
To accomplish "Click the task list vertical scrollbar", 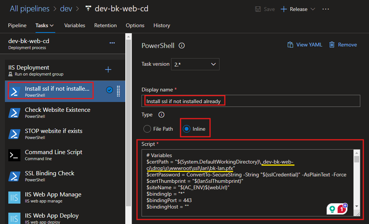I will tap(128, 122).
